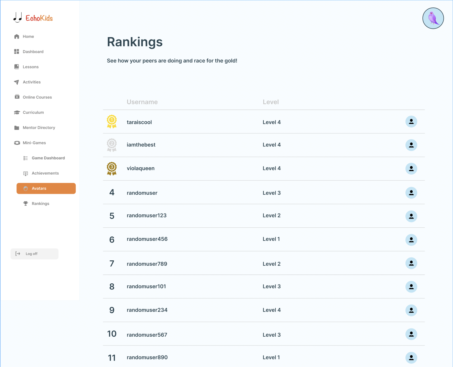Click the profile icon beside iamthebest

tap(411, 145)
